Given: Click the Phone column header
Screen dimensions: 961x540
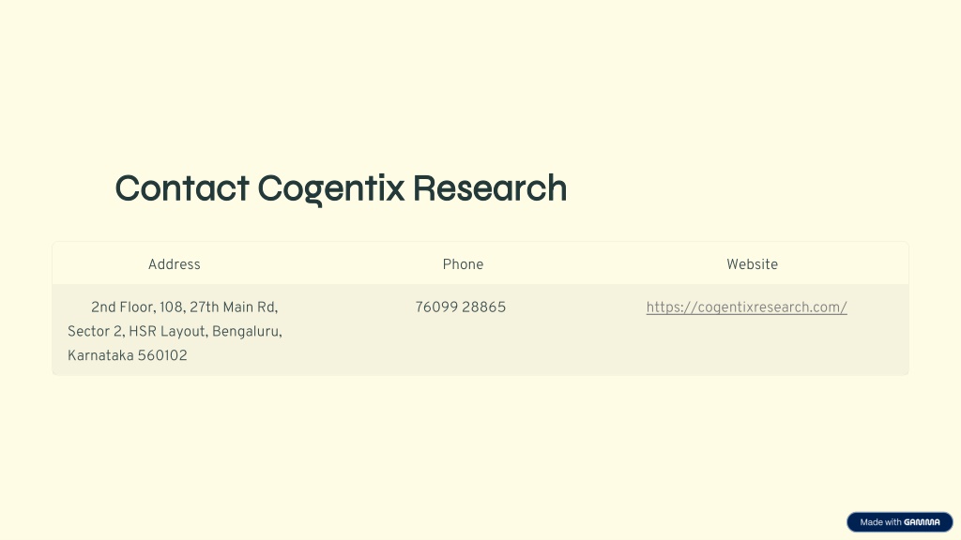Looking at the screenshot, I should point(463,264).
